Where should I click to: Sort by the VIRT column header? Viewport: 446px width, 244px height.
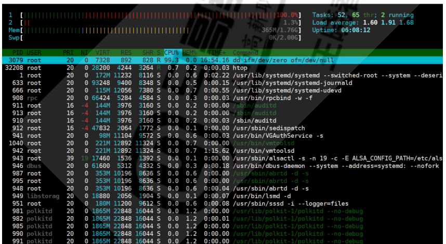point(103,53)
